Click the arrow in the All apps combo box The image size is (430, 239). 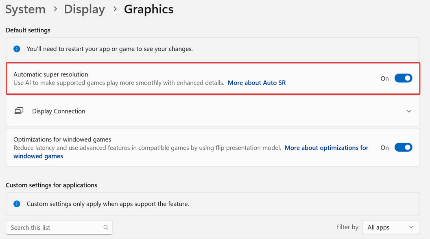click(411, 227)
